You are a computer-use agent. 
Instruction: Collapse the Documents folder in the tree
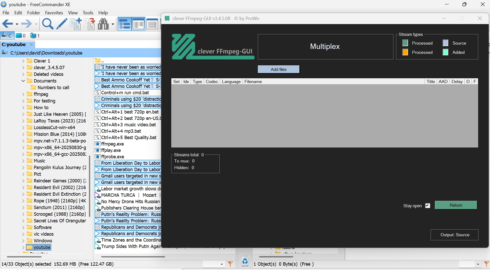(23, 81)
